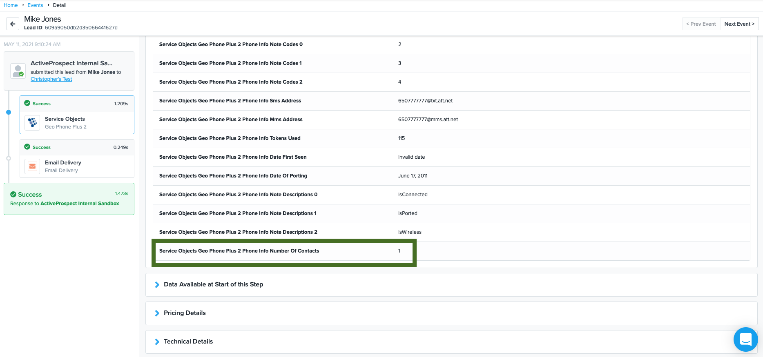The height and width of the screenshot is (357, 763).
Task: Open Christopher's Test flow link
Action: 51,79
